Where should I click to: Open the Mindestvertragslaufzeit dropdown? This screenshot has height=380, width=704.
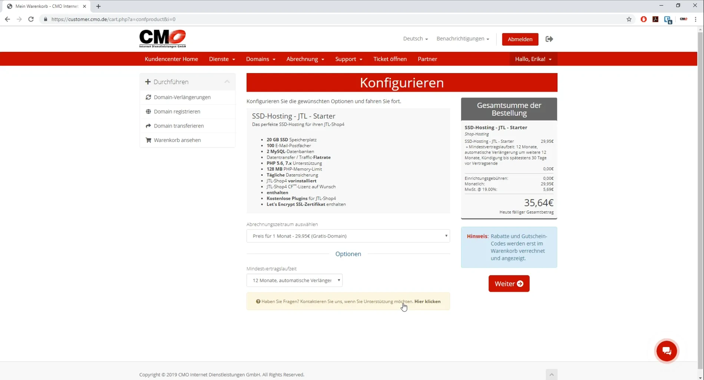click(x=294, y=280)
